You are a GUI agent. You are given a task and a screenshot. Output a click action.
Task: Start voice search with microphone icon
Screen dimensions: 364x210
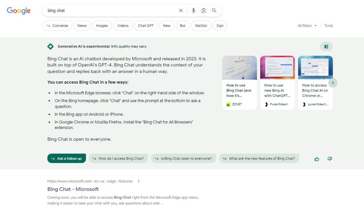[193, 11]
